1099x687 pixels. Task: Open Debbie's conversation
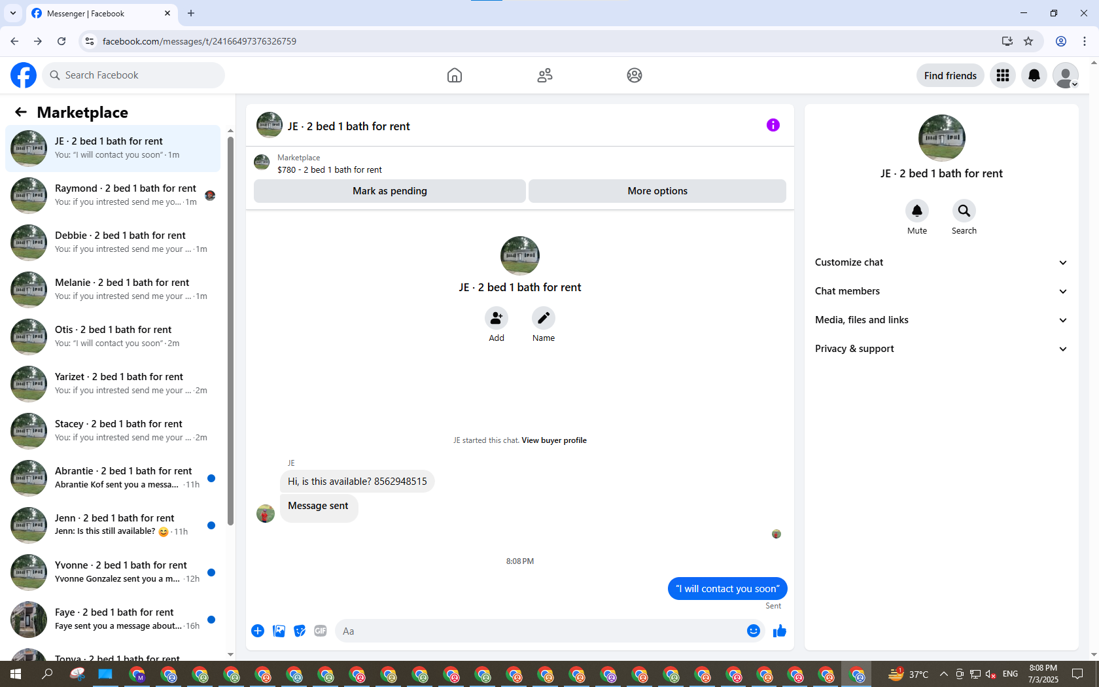113,242
